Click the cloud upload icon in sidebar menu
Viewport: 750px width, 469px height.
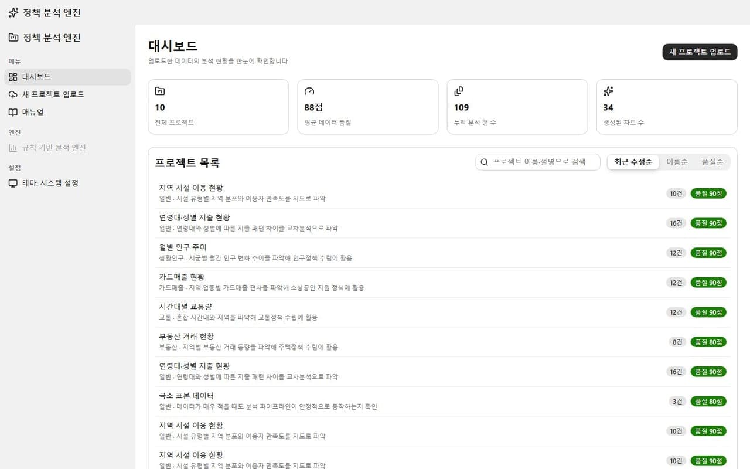pos(13,94)
